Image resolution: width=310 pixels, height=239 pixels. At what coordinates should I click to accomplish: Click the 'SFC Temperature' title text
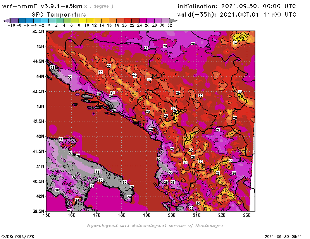click(59, 15)
